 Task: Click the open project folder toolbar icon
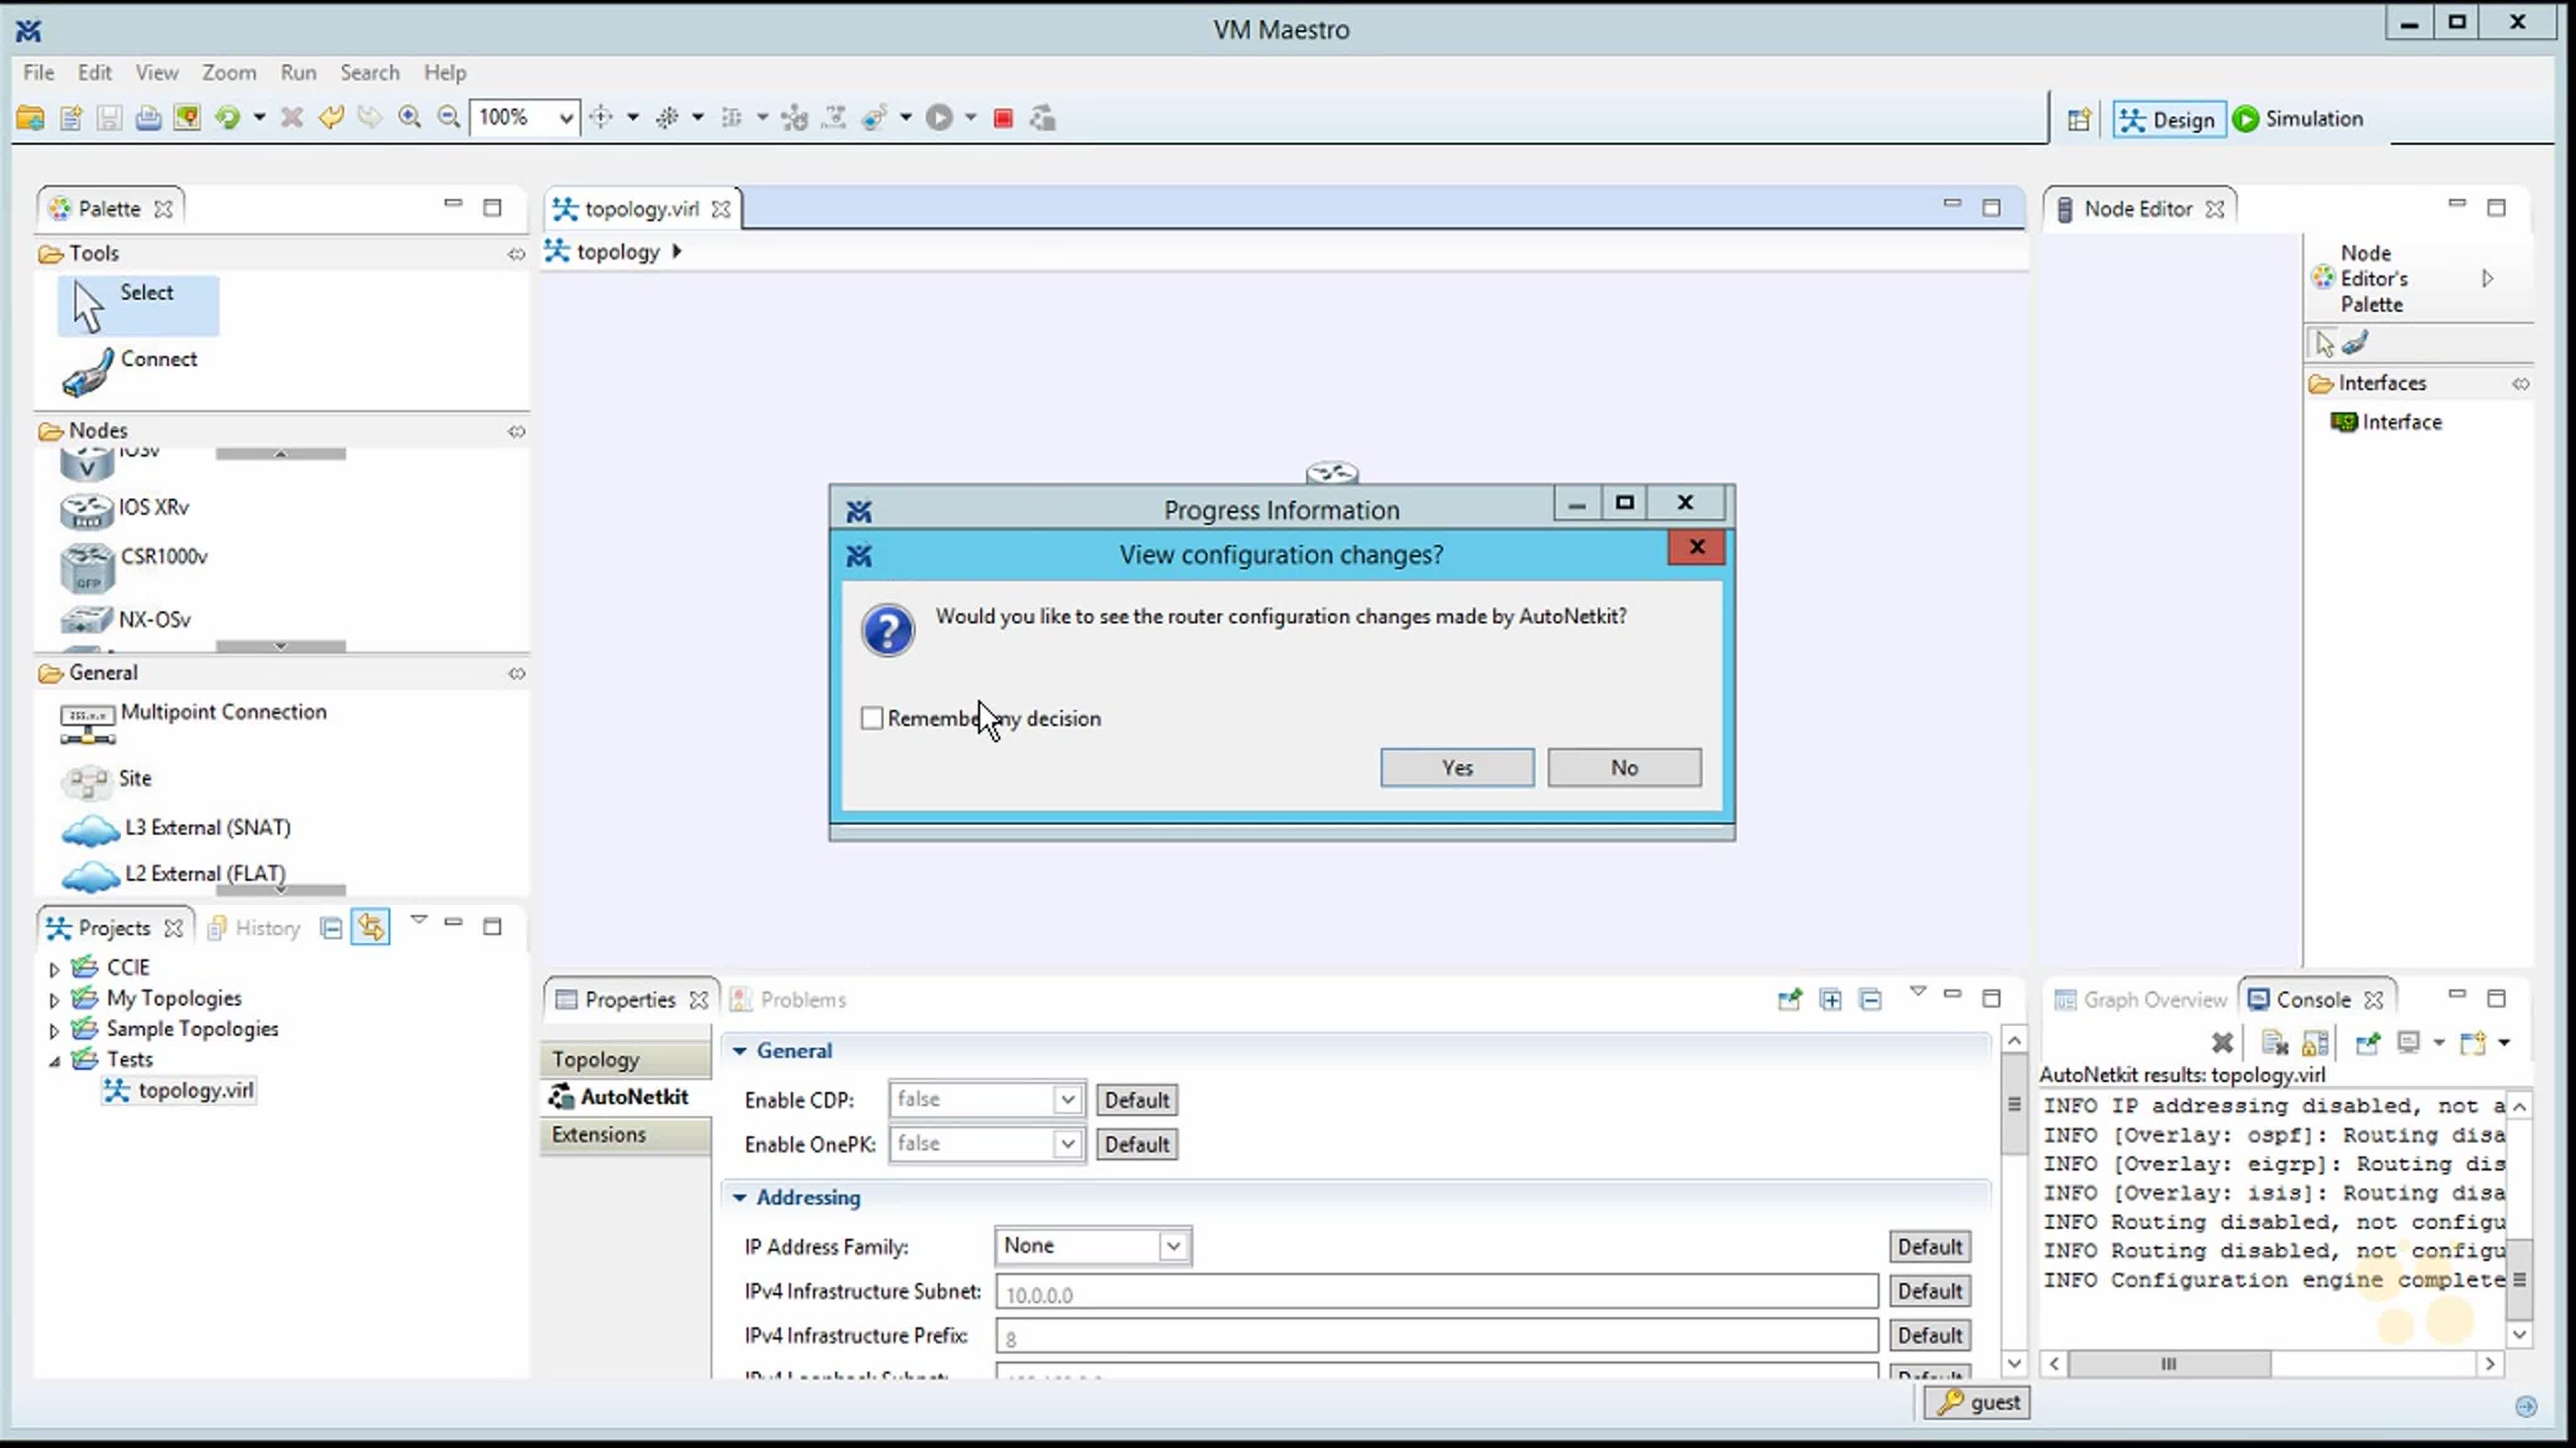click(30, 118)
